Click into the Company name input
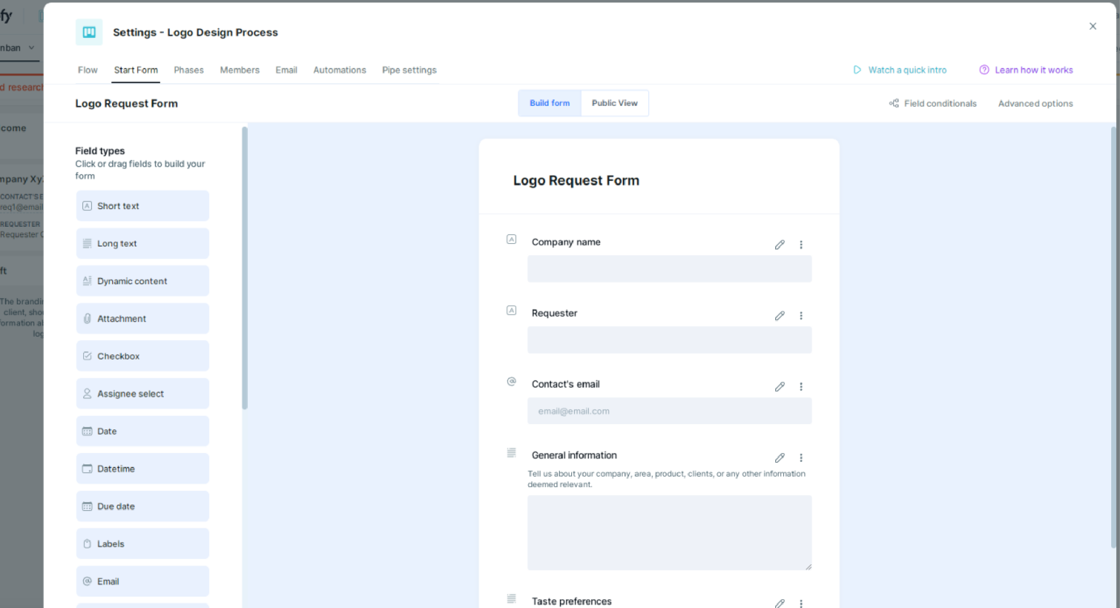The width and height of the screenshot is (1120, 608). click(669, 269)
